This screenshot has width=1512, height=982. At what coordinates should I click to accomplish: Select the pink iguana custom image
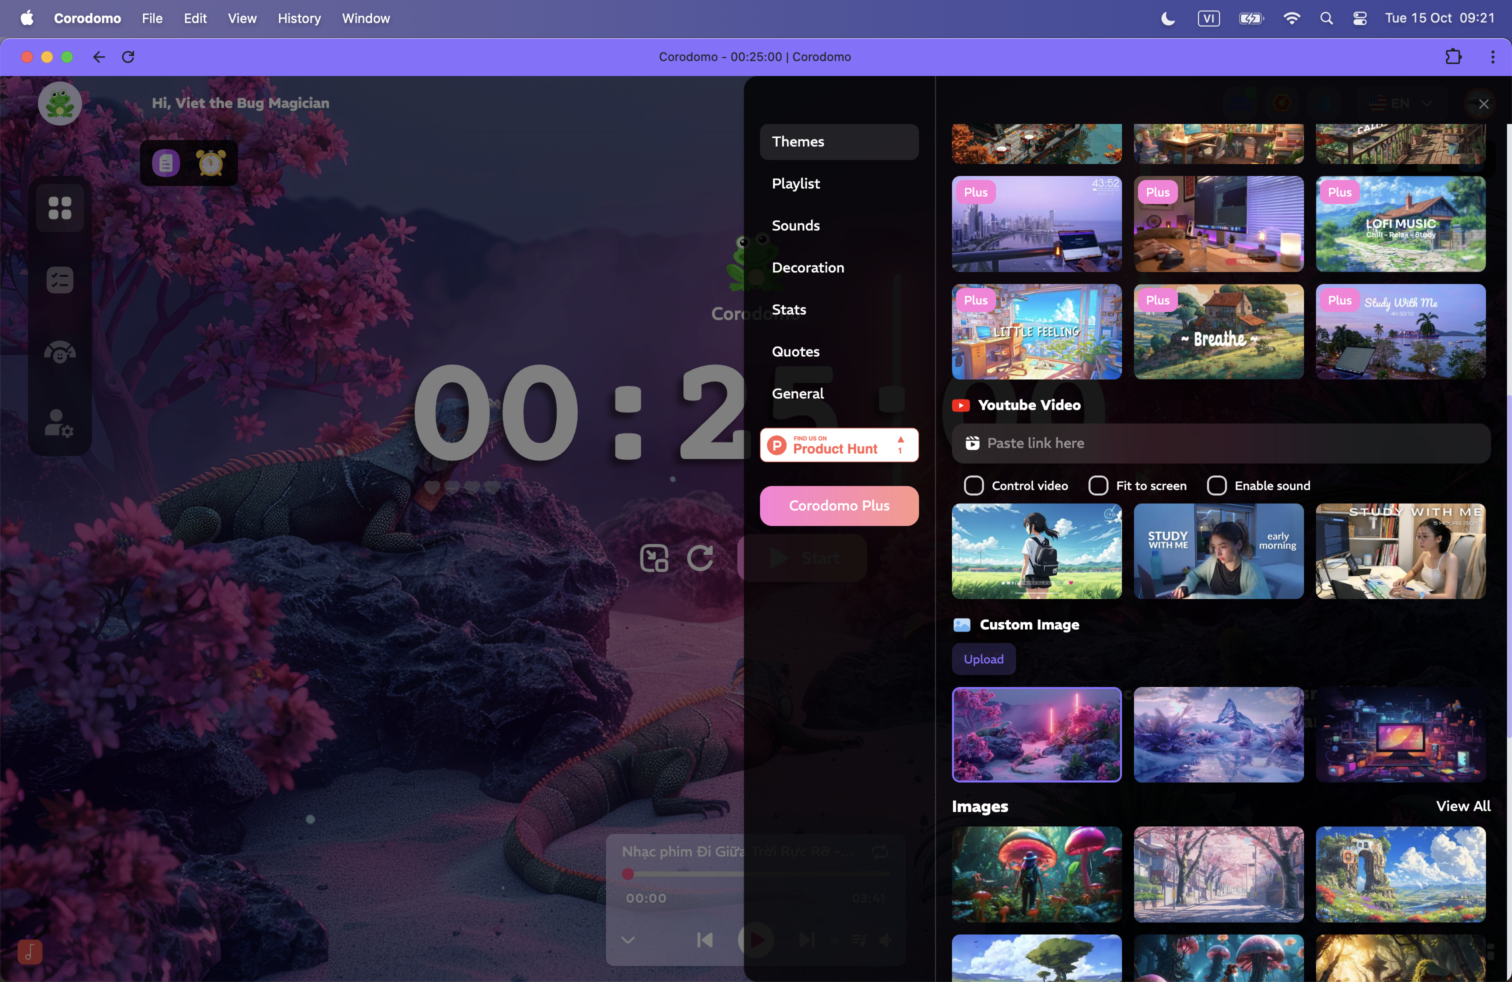click(1037, 734)
